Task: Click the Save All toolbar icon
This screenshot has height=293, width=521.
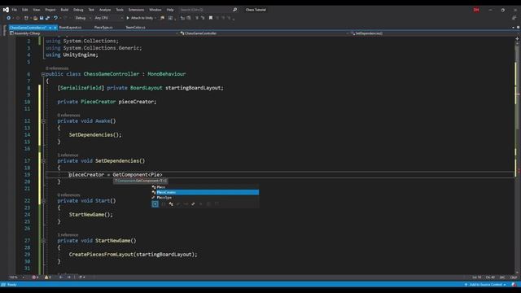Action: point(47,18)
